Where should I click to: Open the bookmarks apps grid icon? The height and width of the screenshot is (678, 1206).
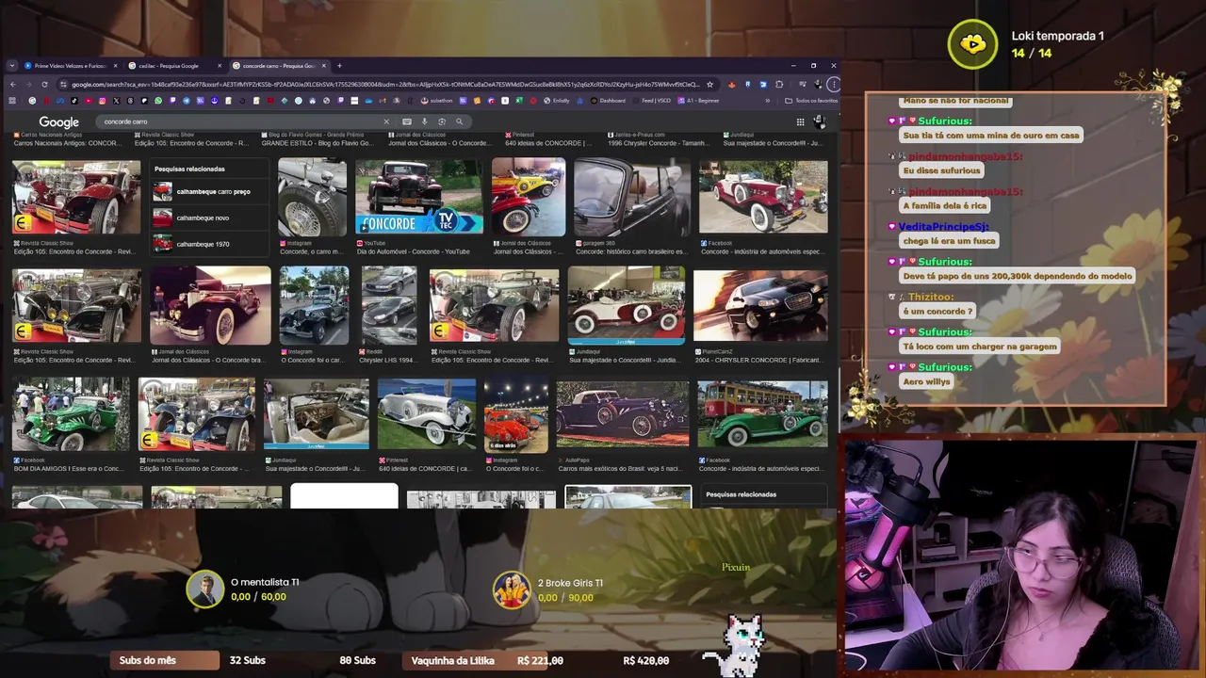coord(12,101)
